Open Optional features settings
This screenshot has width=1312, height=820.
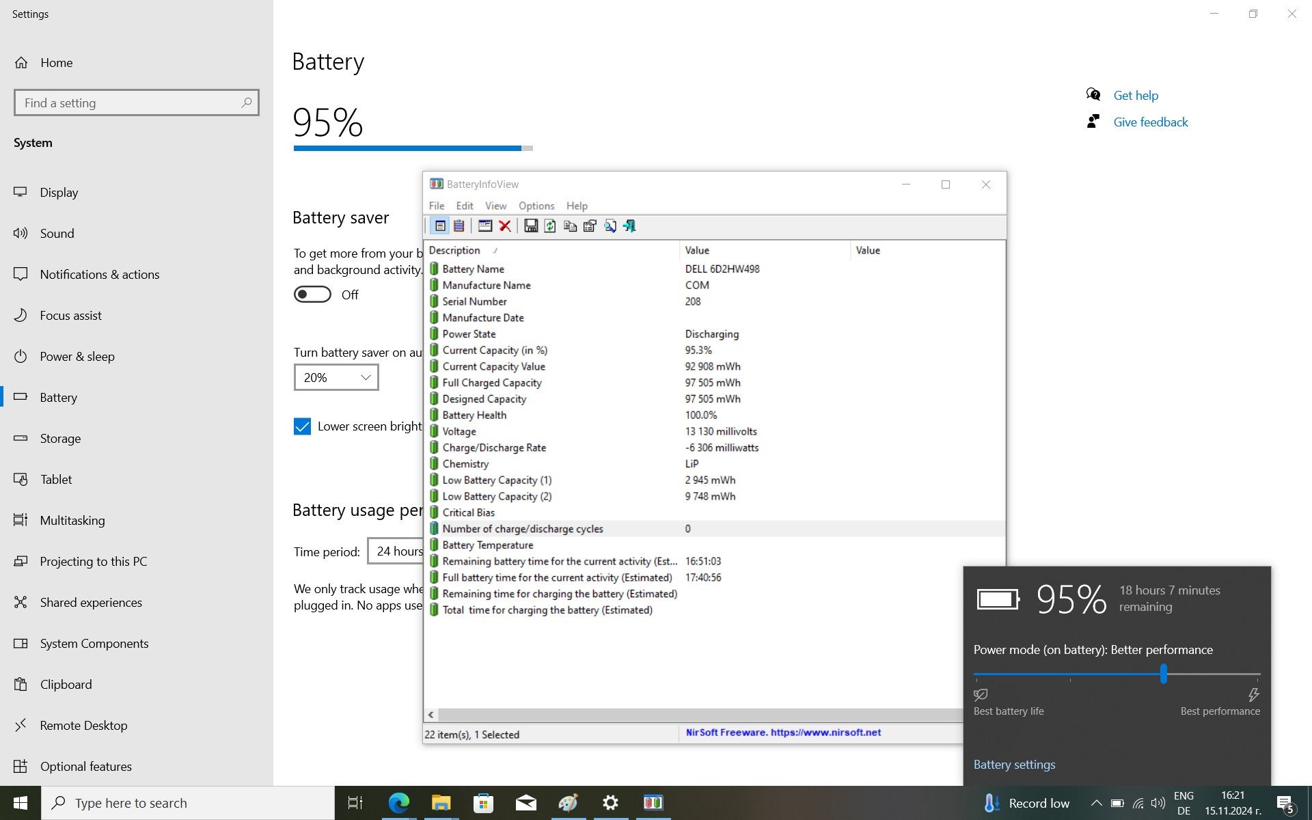coord(137,767)
